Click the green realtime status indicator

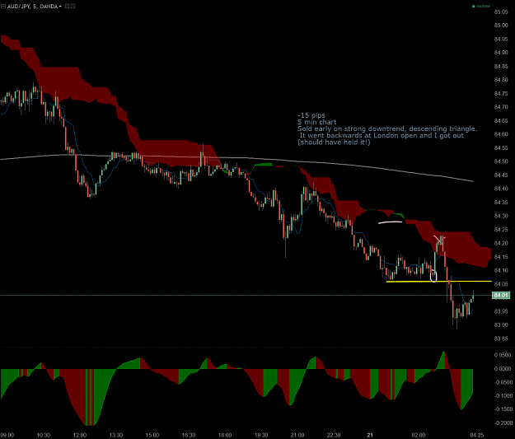(481, 7)
